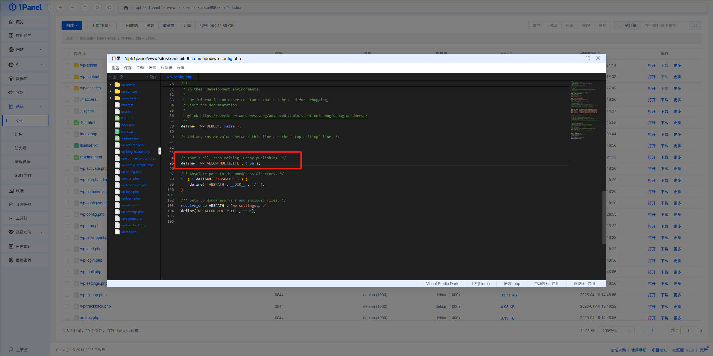Image resolution: width=713 pixels, height=356 pixels.
Task: Check the 子目录 subdirectory checkbox
Action: coord(621,26)
